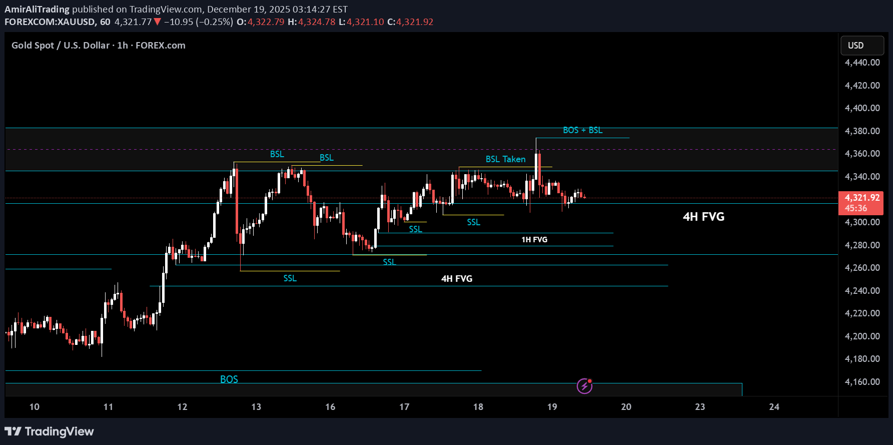The height and width of the screenshot is (445, 893).
Task: Click the 4,400.00 price axis level
Action: pos(862,108)
